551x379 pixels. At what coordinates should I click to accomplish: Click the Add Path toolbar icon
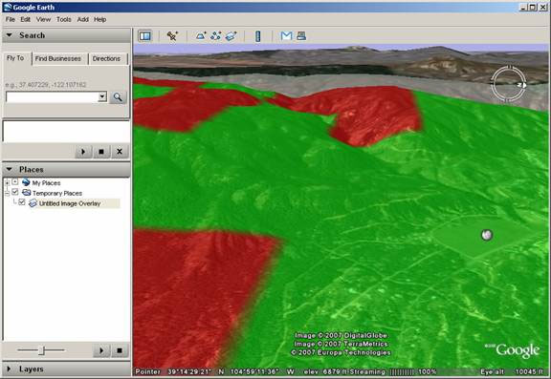[x=216, y=35]
